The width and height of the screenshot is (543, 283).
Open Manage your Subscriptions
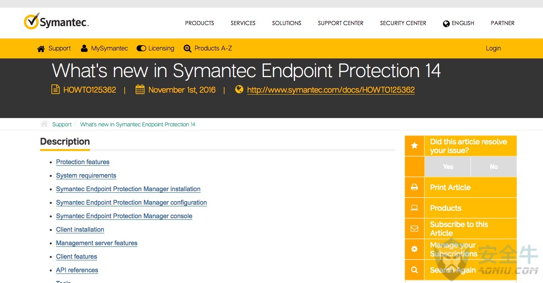click(453, 249)
